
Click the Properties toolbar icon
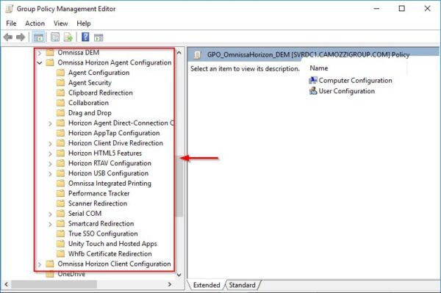click(x=55, y=37)
